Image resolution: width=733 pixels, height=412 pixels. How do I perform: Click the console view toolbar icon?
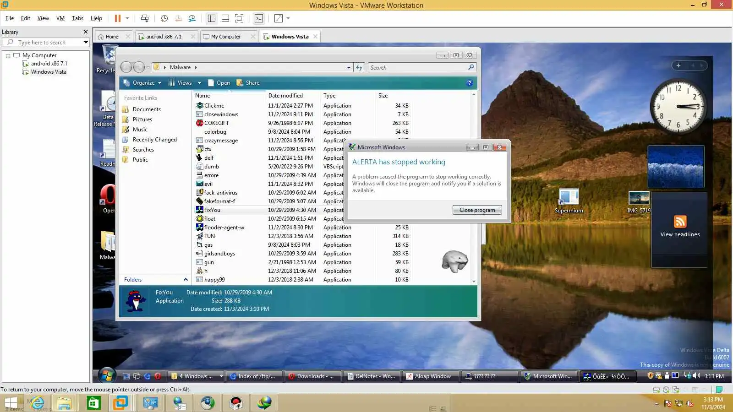pos(259,18)
